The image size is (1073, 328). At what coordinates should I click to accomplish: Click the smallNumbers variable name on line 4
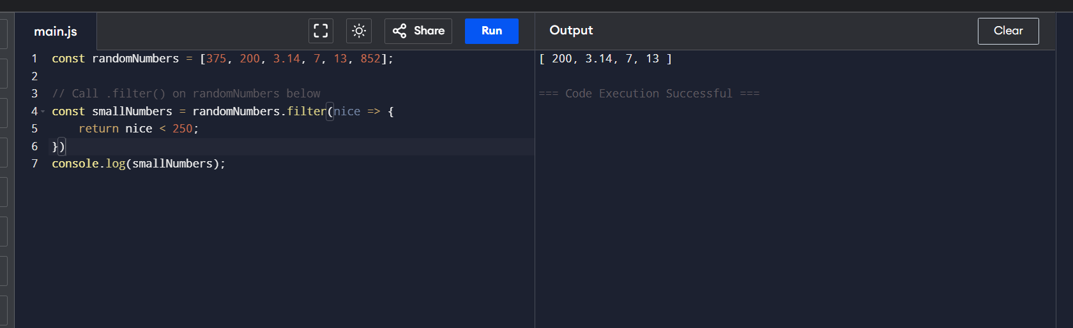[x=132, y=111]
